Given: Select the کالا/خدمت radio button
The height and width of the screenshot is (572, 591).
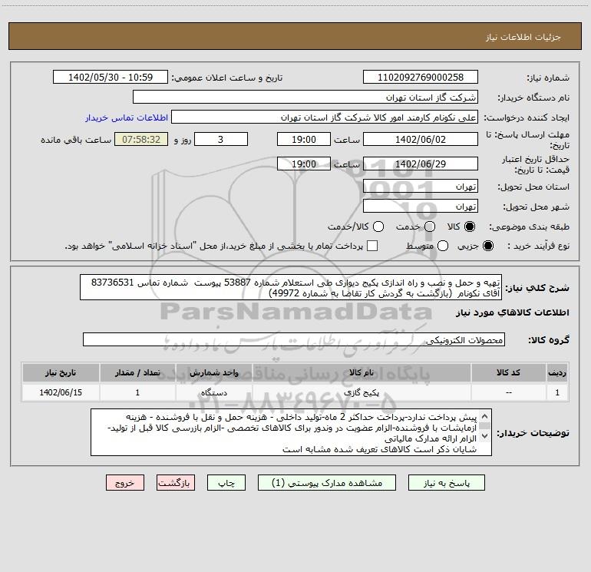Looking at the screenshot, I should tap(378, 226).
